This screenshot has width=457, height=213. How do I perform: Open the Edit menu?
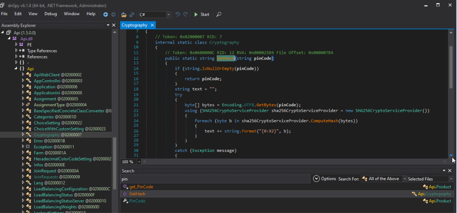point(18,14)
